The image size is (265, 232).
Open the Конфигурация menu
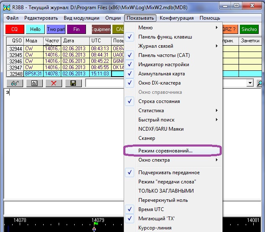(177, 18)
